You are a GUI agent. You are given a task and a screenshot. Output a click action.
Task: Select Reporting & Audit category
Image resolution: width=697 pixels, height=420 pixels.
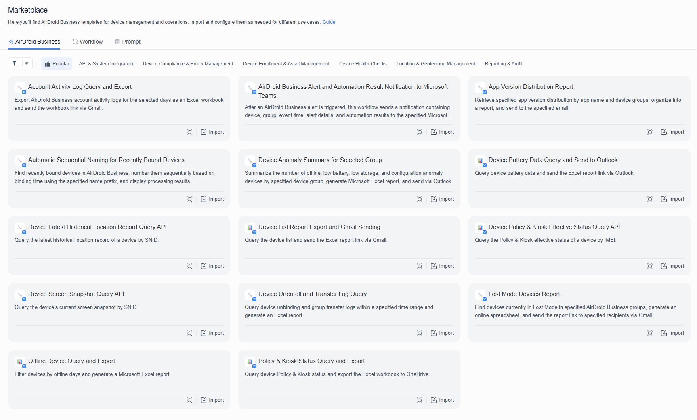[x=504, y=64]
